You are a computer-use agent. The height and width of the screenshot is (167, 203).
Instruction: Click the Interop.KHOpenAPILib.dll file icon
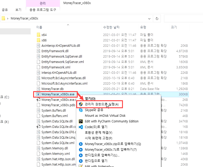click(x=38, y=73)
